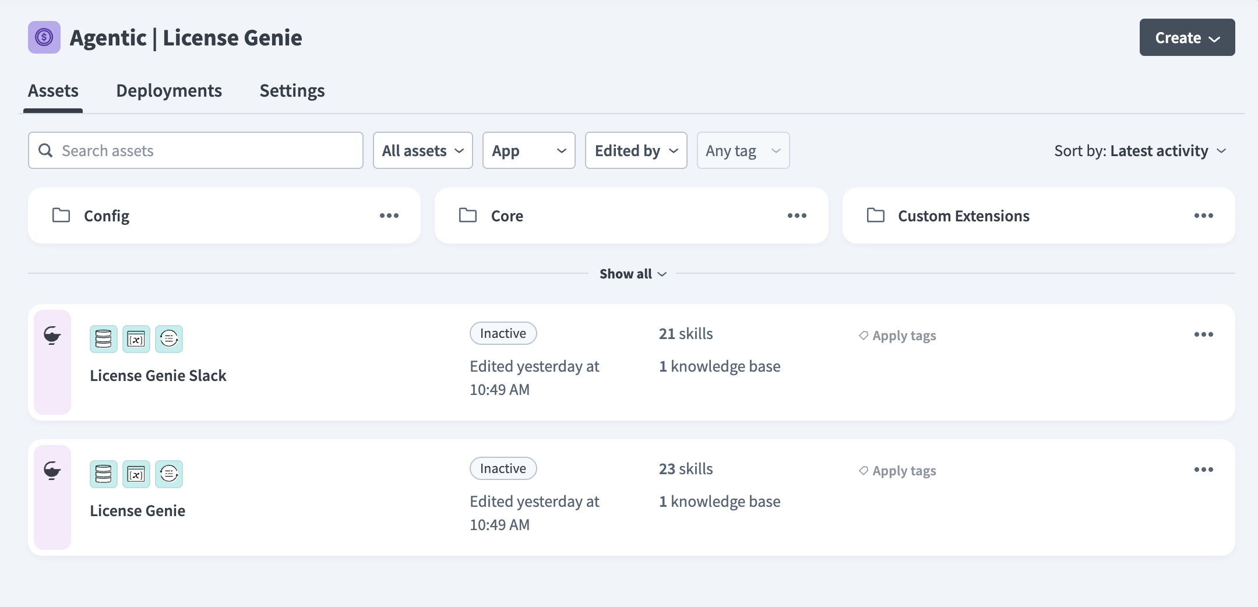Open the All assets filter dropdown
Viewport: 1258px width, 607px height.
pyautogui.click(x=423, y=150)
